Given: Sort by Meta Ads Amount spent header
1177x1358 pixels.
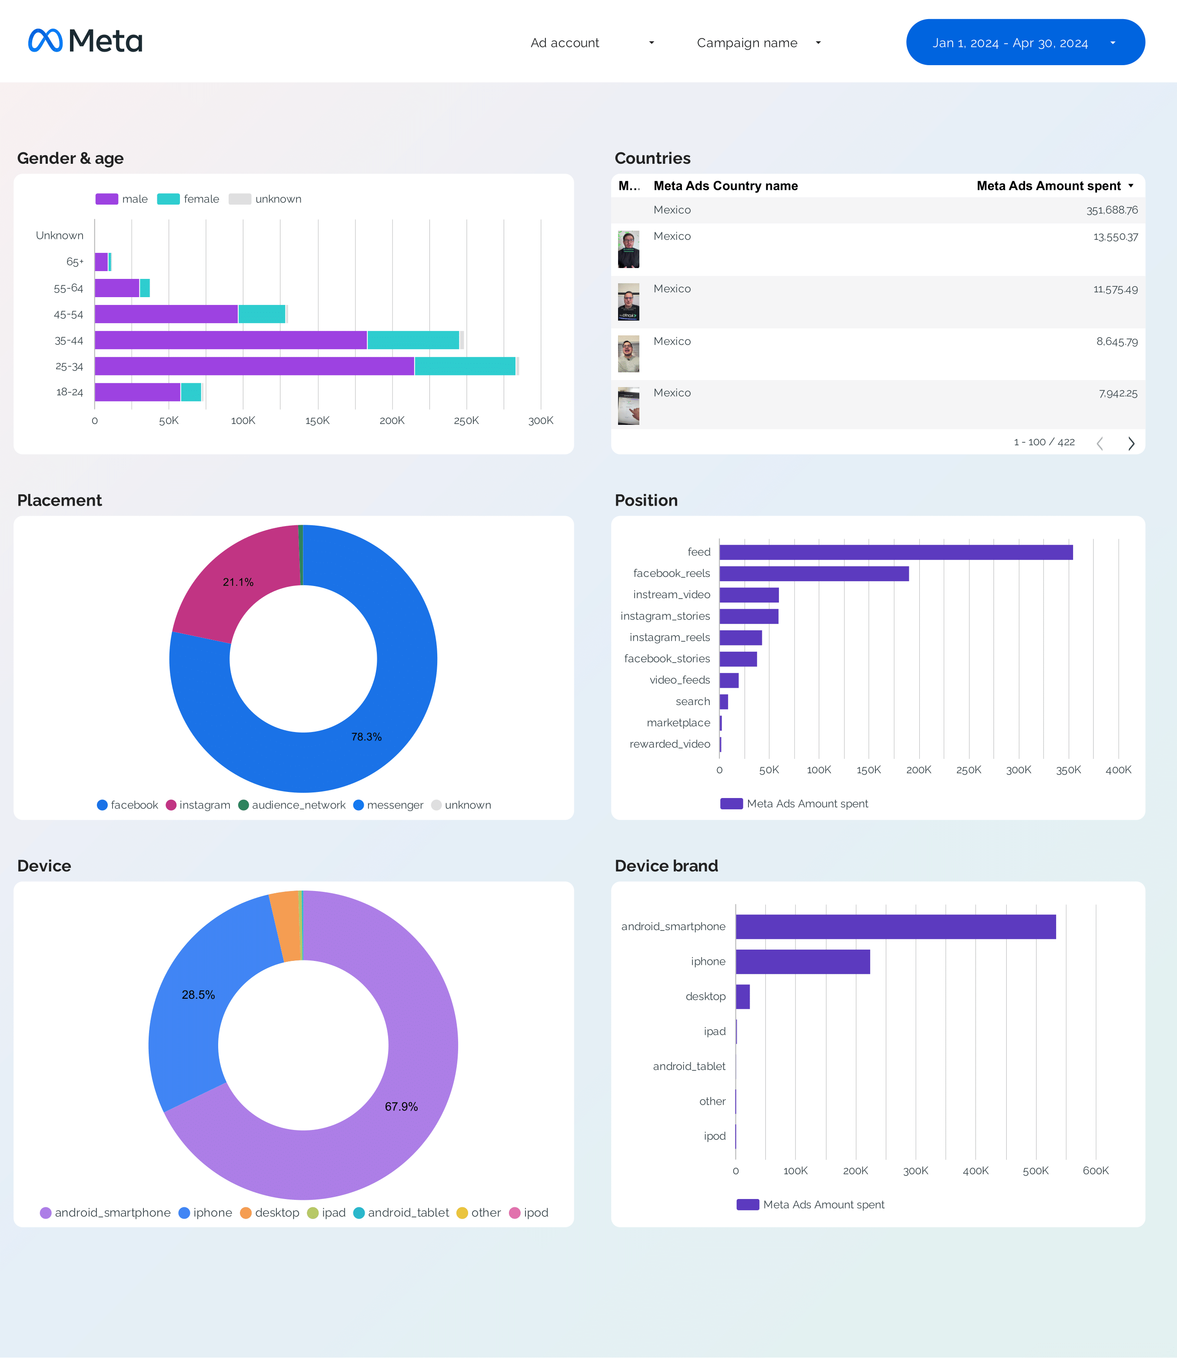Looking at the screenshot, I should pyautogui.click(x=1048, y=186).
